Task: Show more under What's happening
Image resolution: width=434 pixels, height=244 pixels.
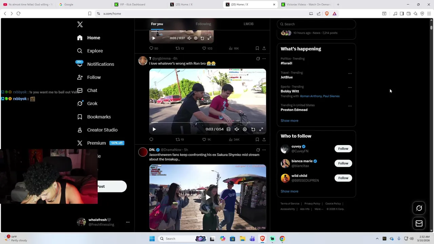Action: (x=289, y=121)
